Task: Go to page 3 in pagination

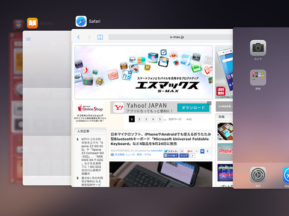Action: 146,119
